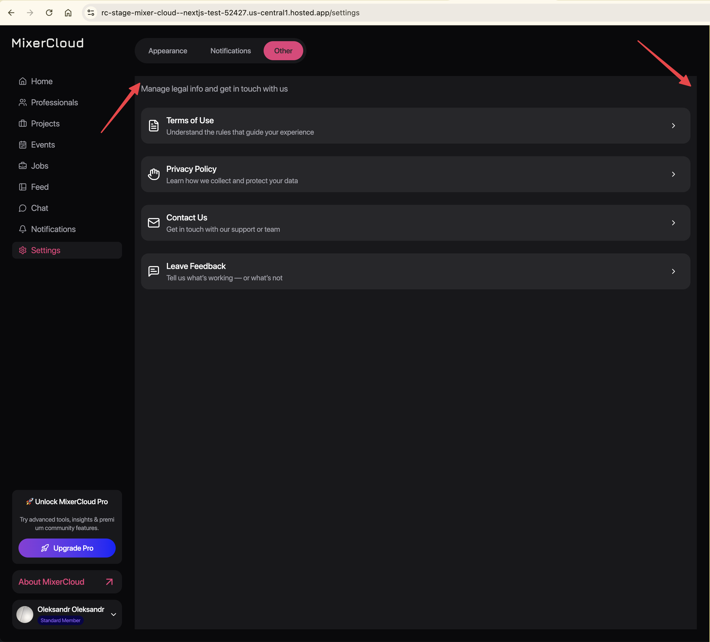The width and height of the screenshot is (710, 642).
Task: Click the Projects briefcase icon
Action: [22, 124]
